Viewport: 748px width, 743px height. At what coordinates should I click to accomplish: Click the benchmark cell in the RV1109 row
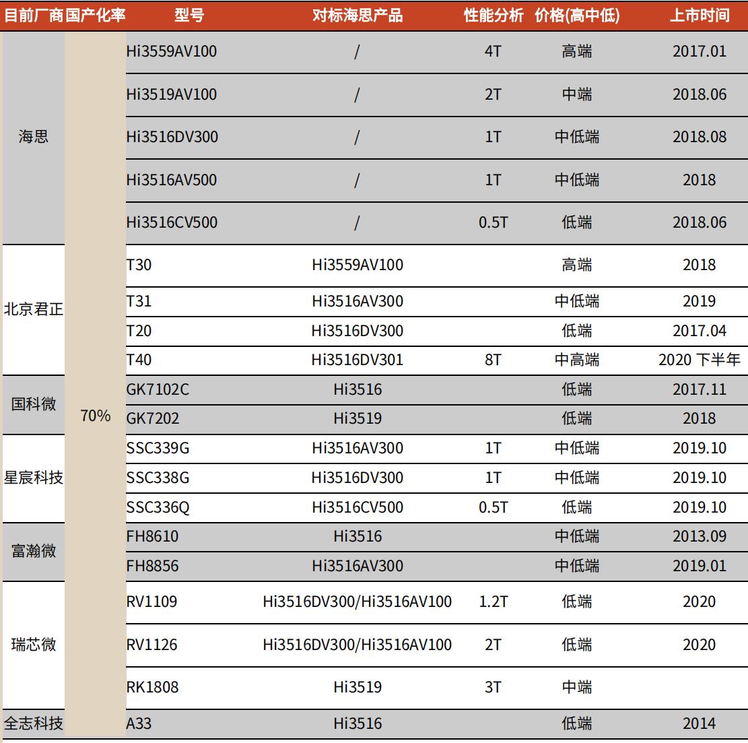click(358, 602)
